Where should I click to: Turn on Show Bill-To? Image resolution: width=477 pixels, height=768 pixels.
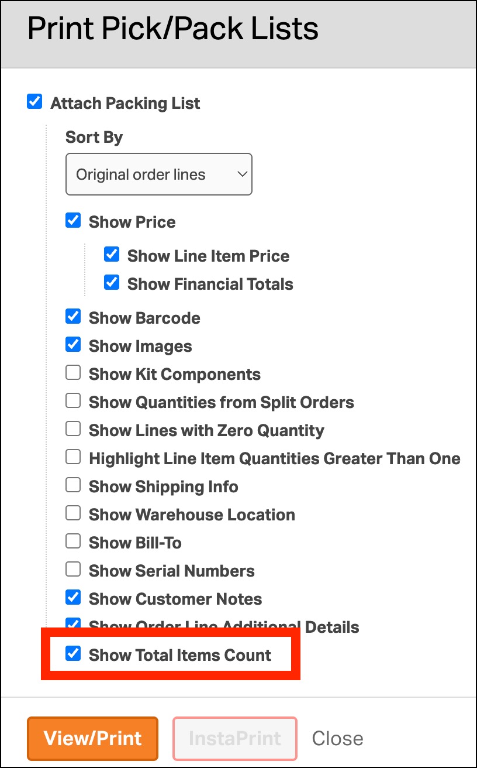(x=73, y=542)
